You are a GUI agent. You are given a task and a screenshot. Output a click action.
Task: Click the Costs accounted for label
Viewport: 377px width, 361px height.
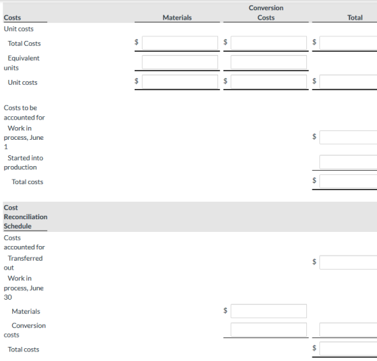click(x=24, y=243)
